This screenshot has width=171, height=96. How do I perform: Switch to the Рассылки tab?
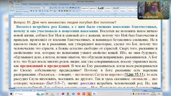coord(54,4)
